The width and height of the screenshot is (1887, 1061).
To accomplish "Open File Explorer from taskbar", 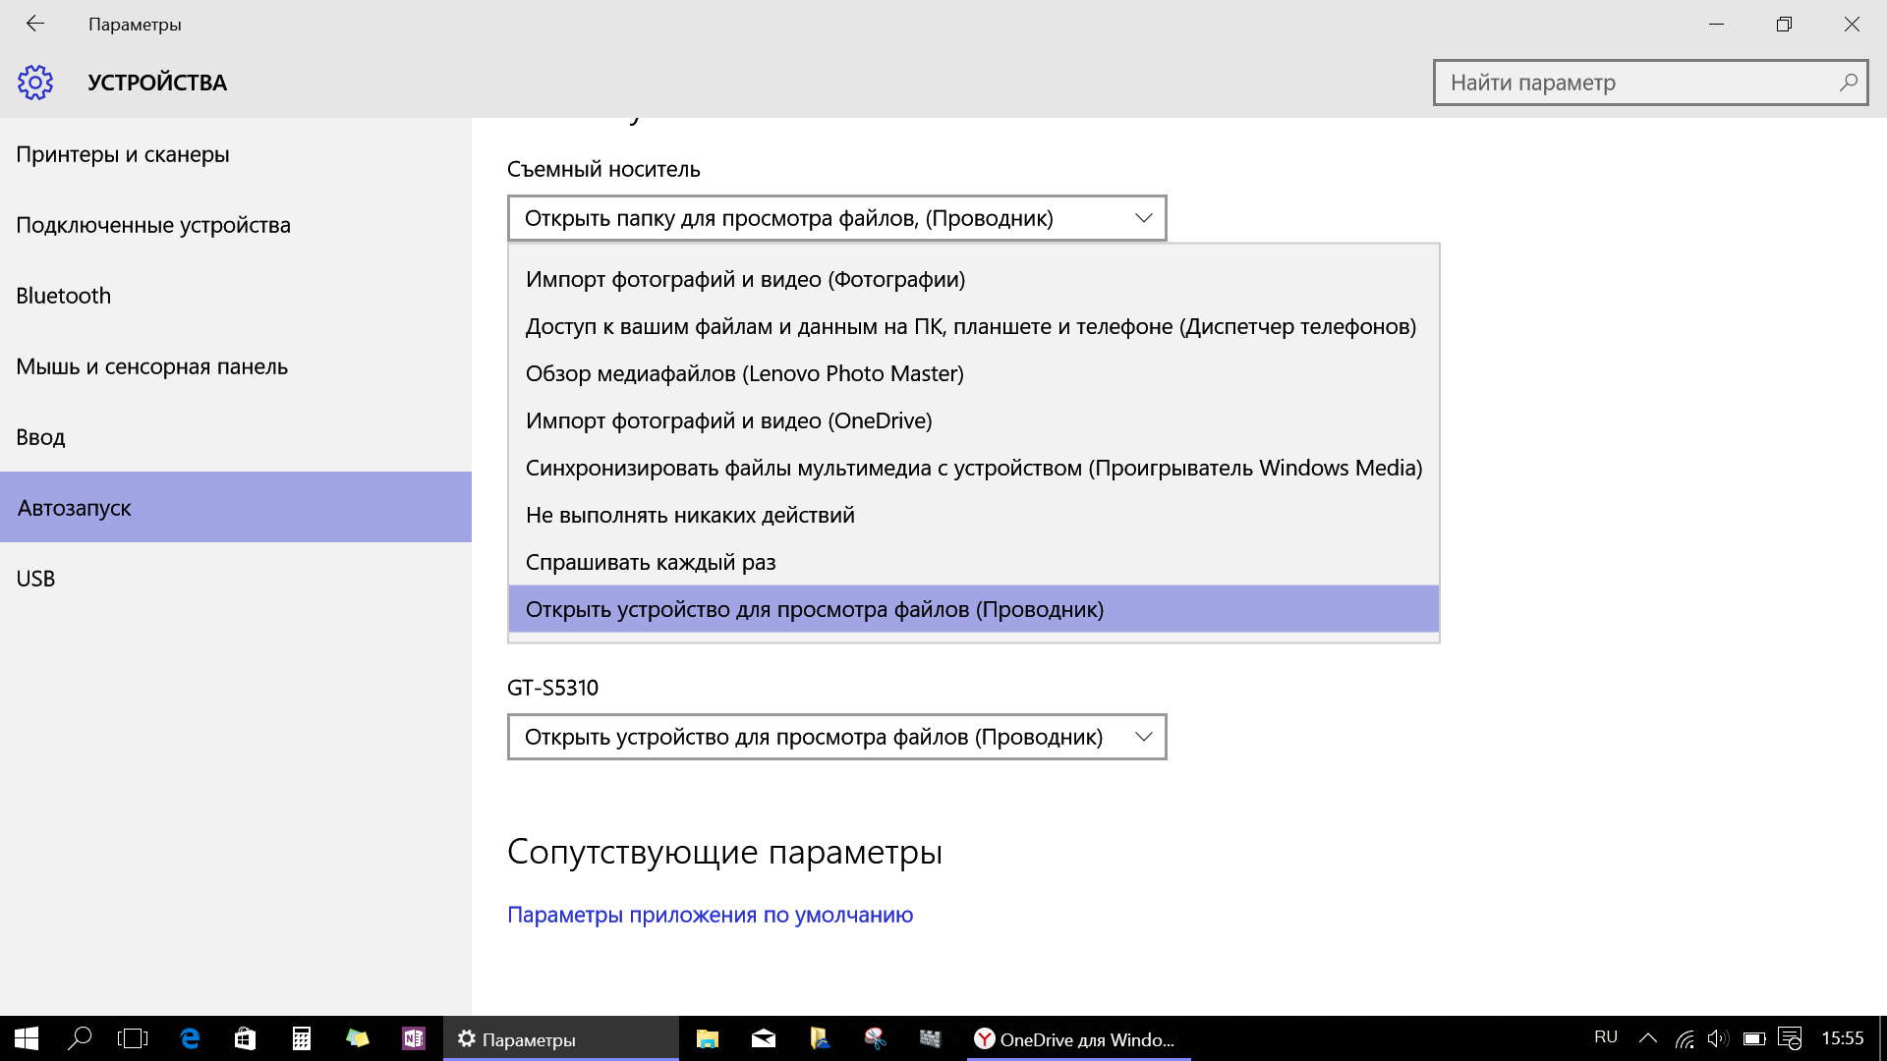I will [x=708, y=1038].
